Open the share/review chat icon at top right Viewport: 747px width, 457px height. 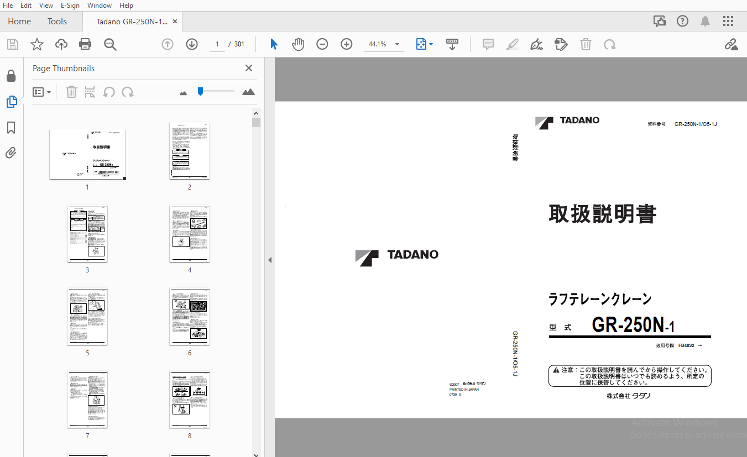click(659, 21)
